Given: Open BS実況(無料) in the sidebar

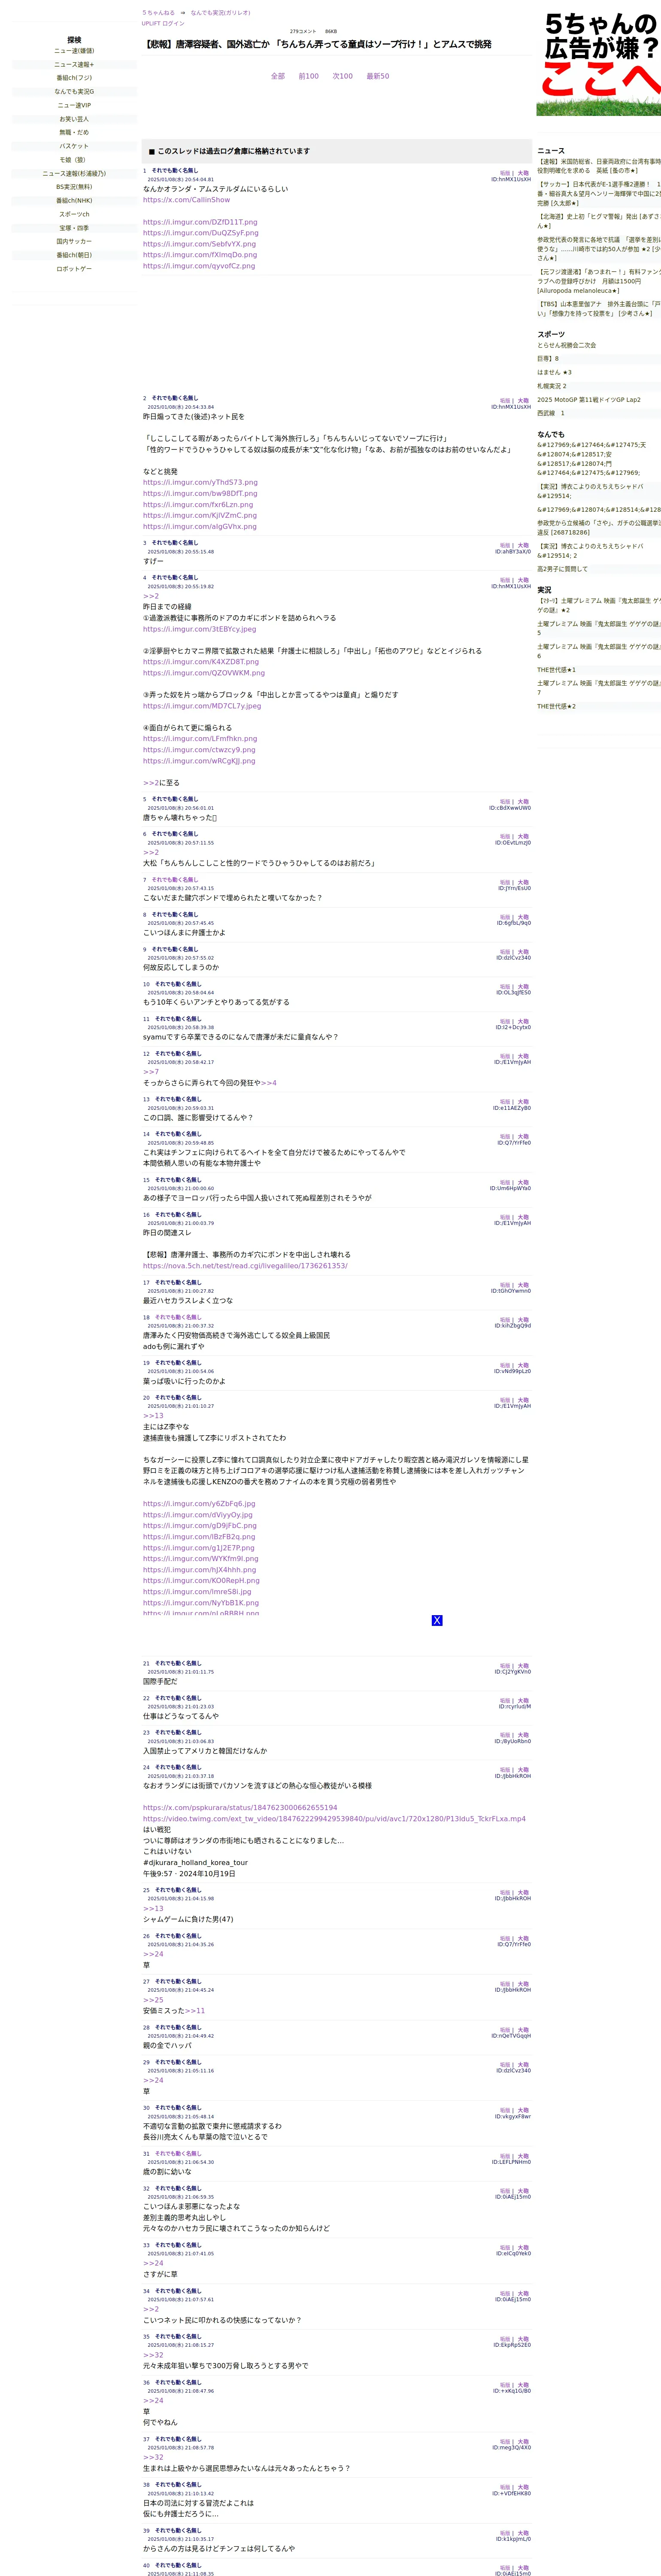Looking at the screenshot, I should point(74,187).
